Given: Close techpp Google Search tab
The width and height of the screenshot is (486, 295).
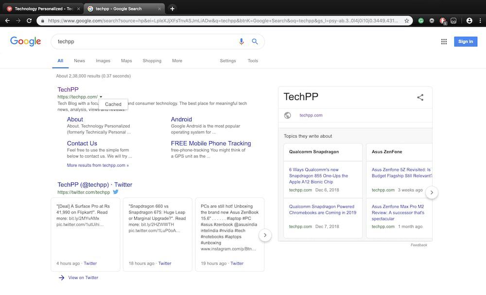Looking at the screenshot, I should point(159,9).
